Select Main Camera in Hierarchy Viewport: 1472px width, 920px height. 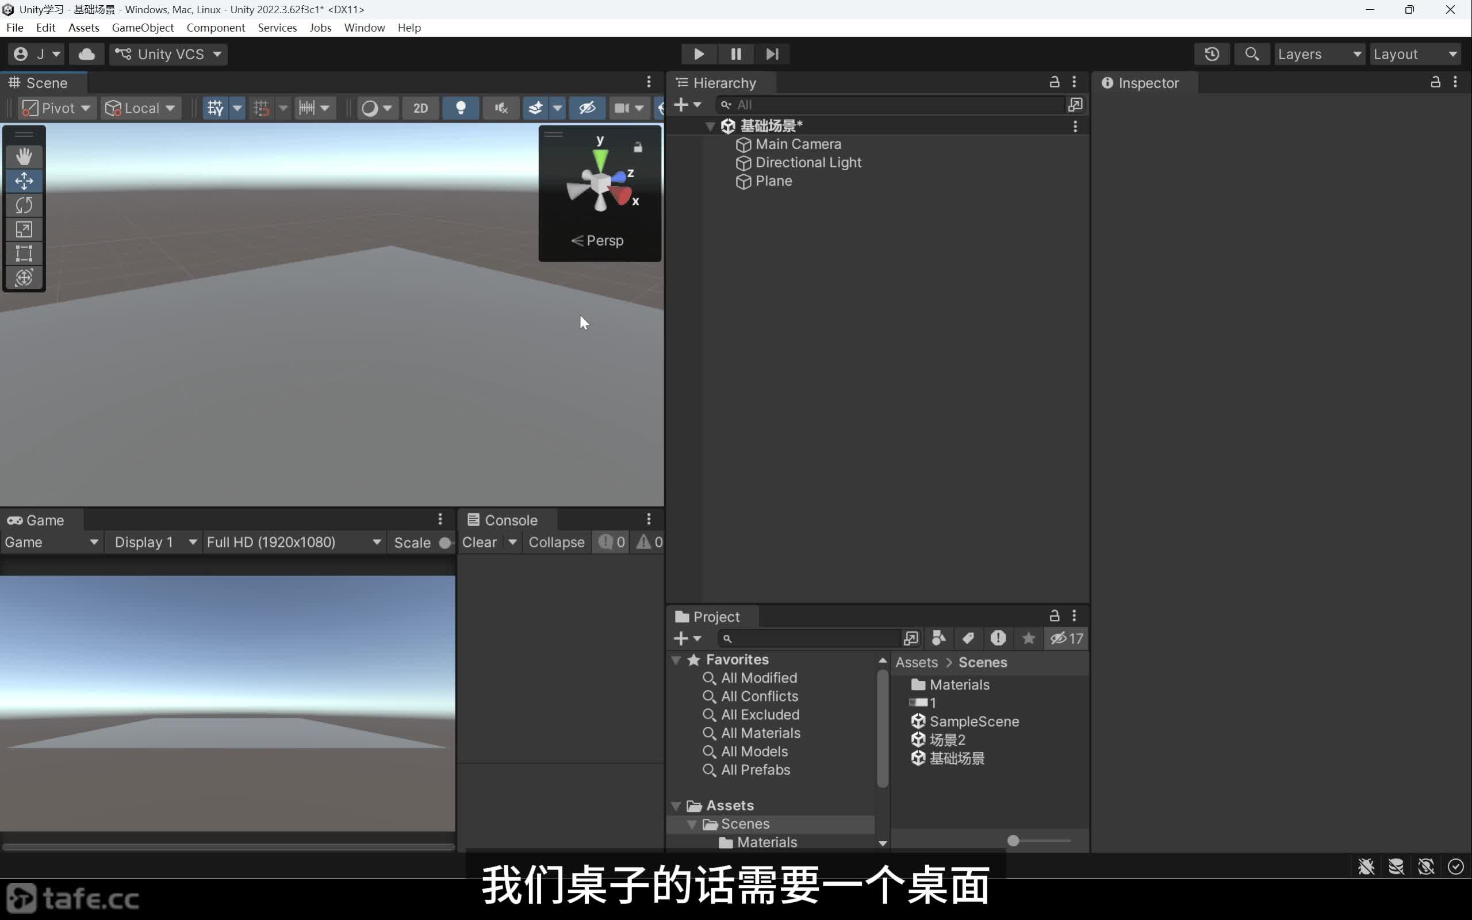click(x=798, y=144)
